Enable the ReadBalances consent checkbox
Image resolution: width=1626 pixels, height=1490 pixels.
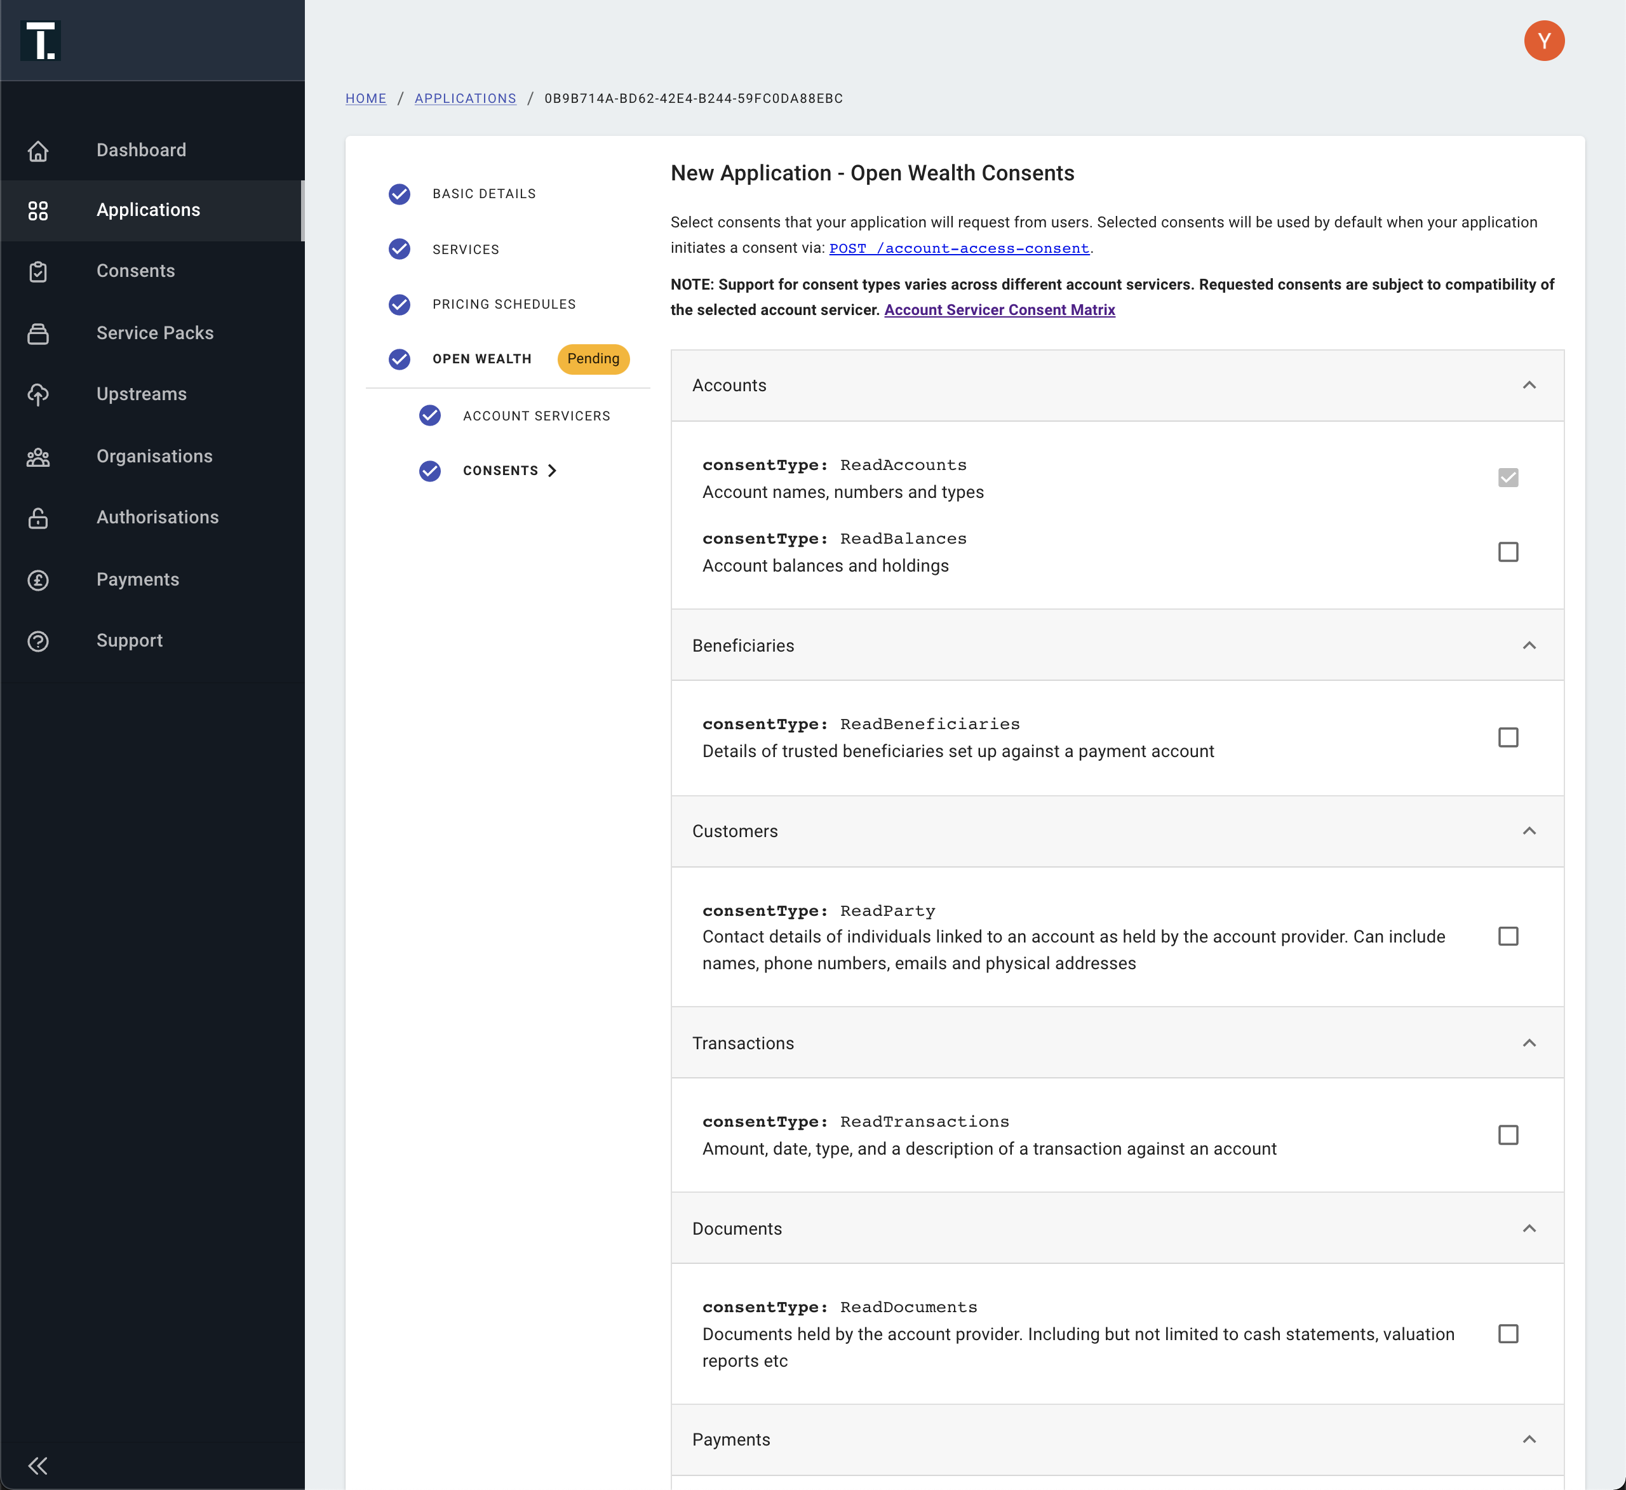click(1507, 552)
